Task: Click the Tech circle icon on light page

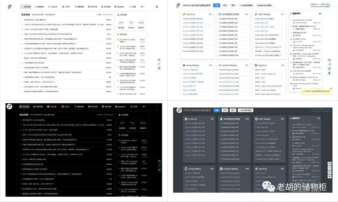Action: point(131,22)
